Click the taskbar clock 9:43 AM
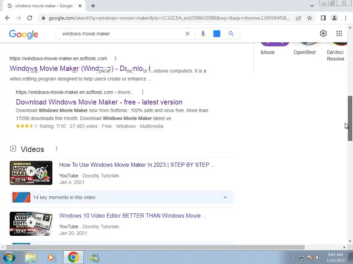353x264 pixels. 335,257
